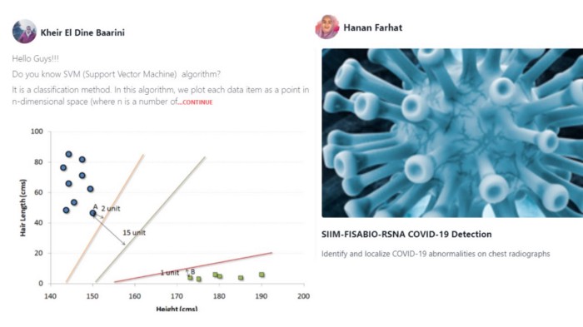The image size is (583, 327).
Task: Click the orange line in the chart
Action: [105, 219]
